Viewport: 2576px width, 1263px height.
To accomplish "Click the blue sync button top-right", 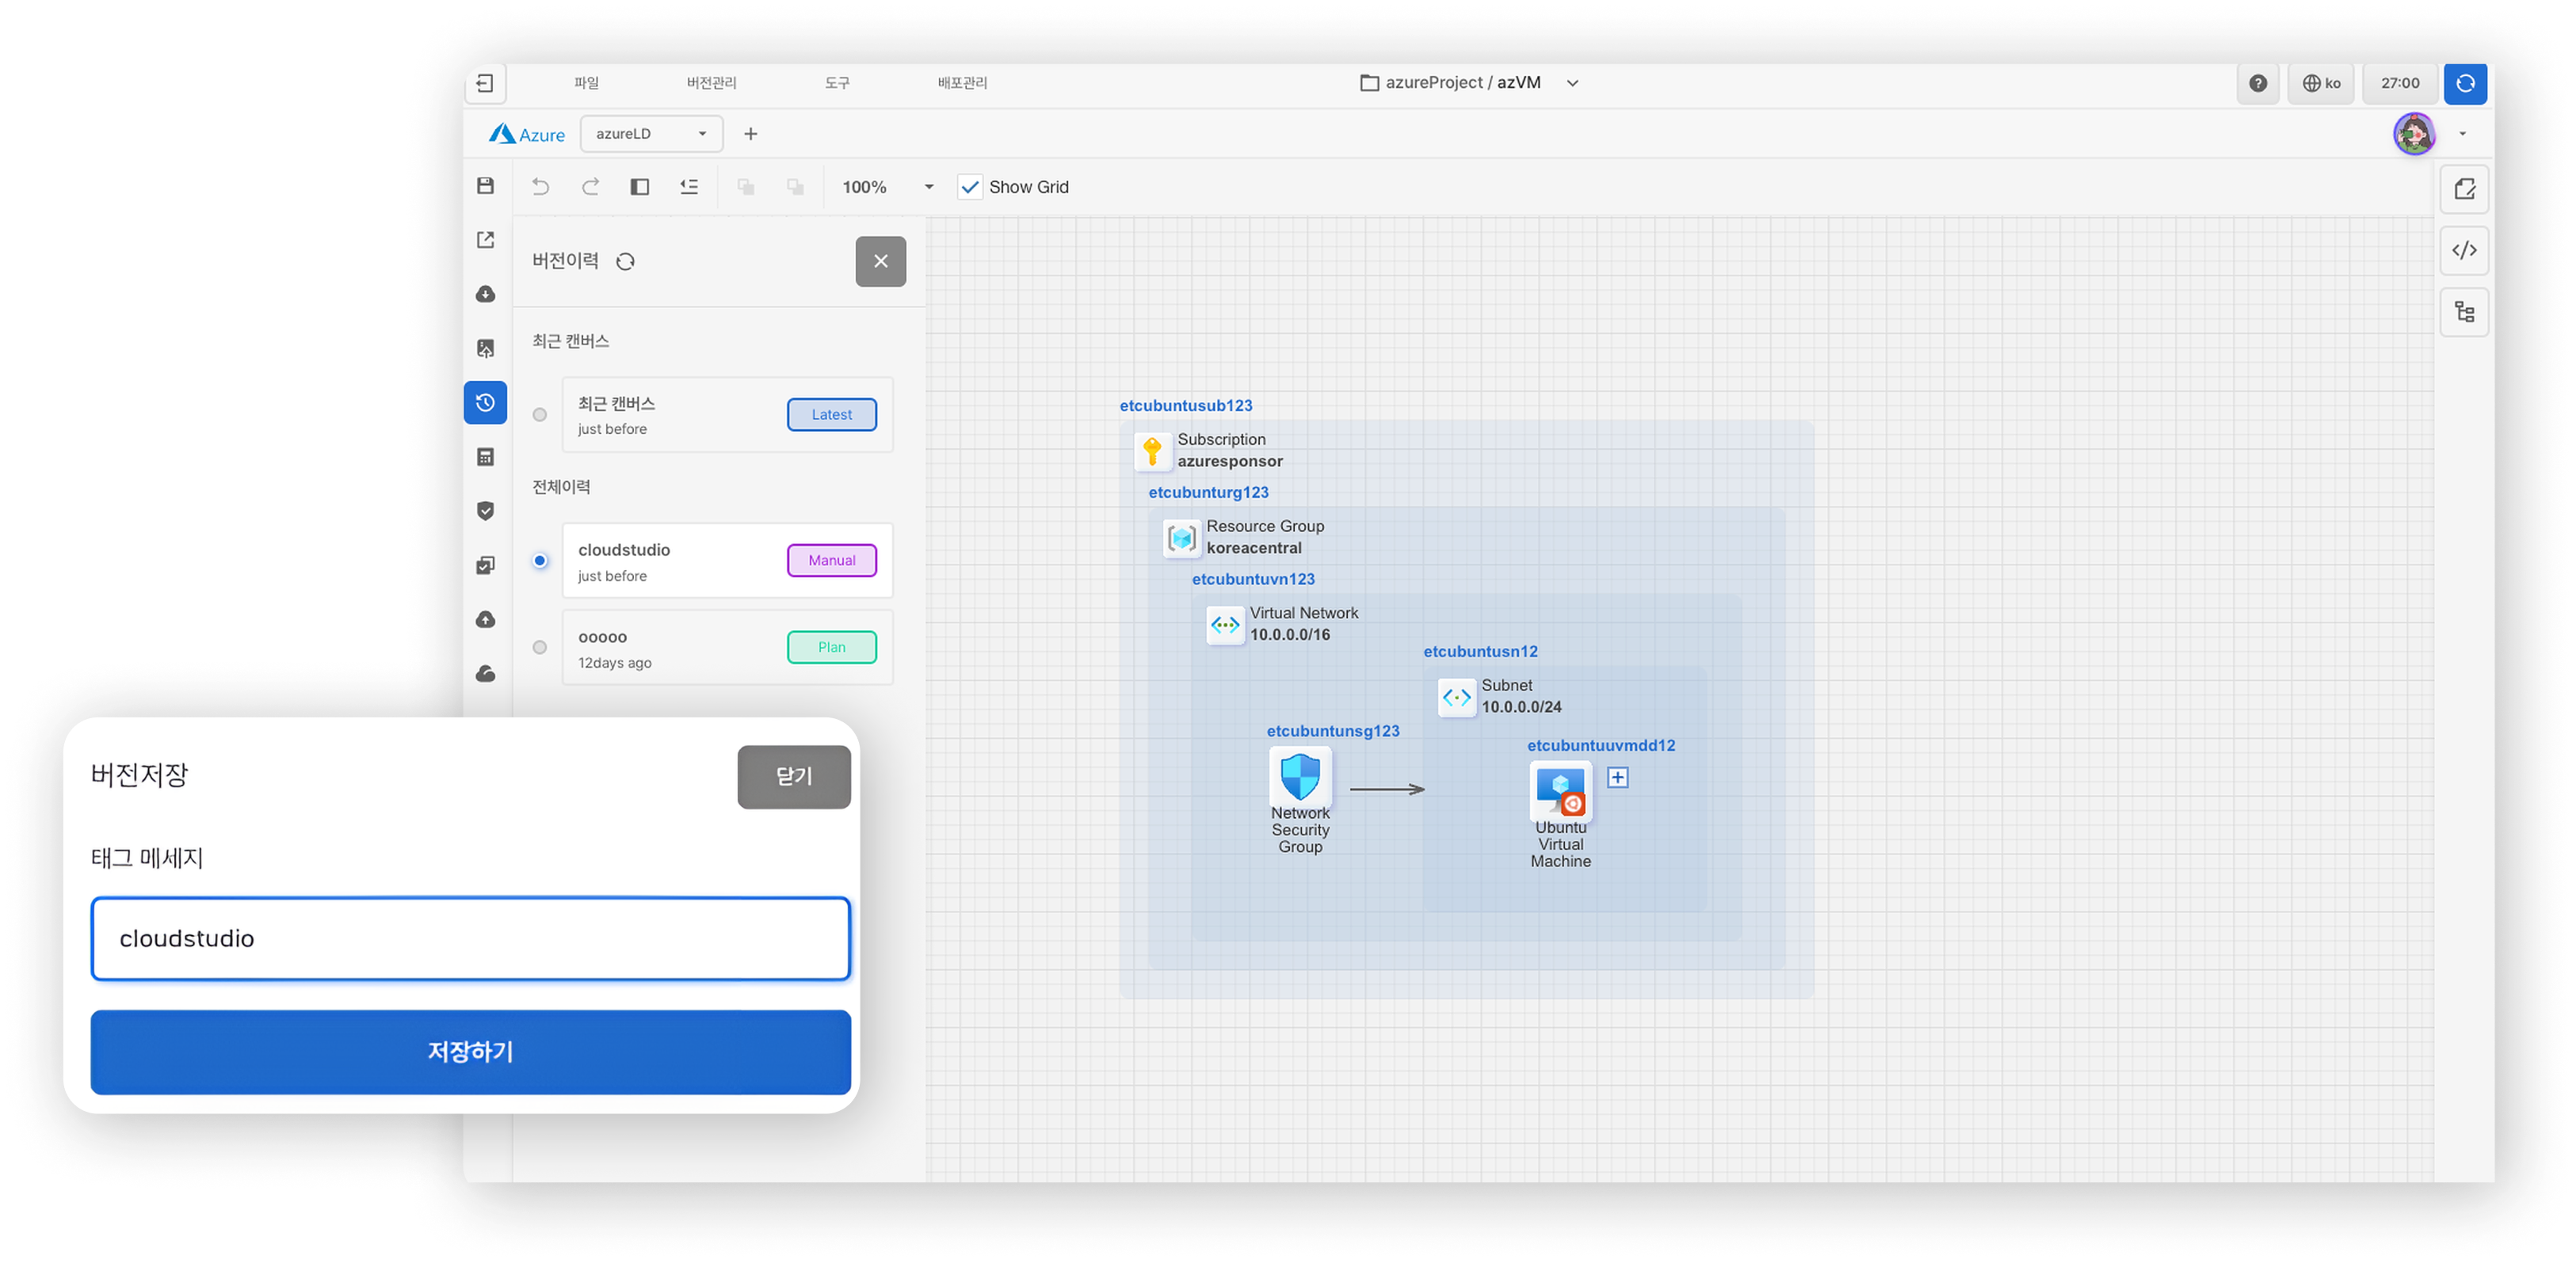I will 2465,83.
